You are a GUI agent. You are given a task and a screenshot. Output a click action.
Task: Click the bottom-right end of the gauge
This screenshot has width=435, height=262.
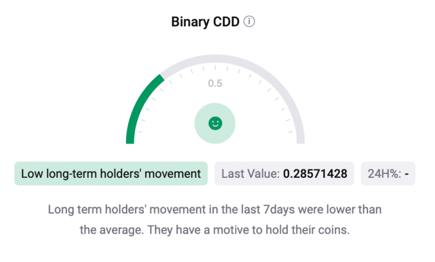pos(300,140)
